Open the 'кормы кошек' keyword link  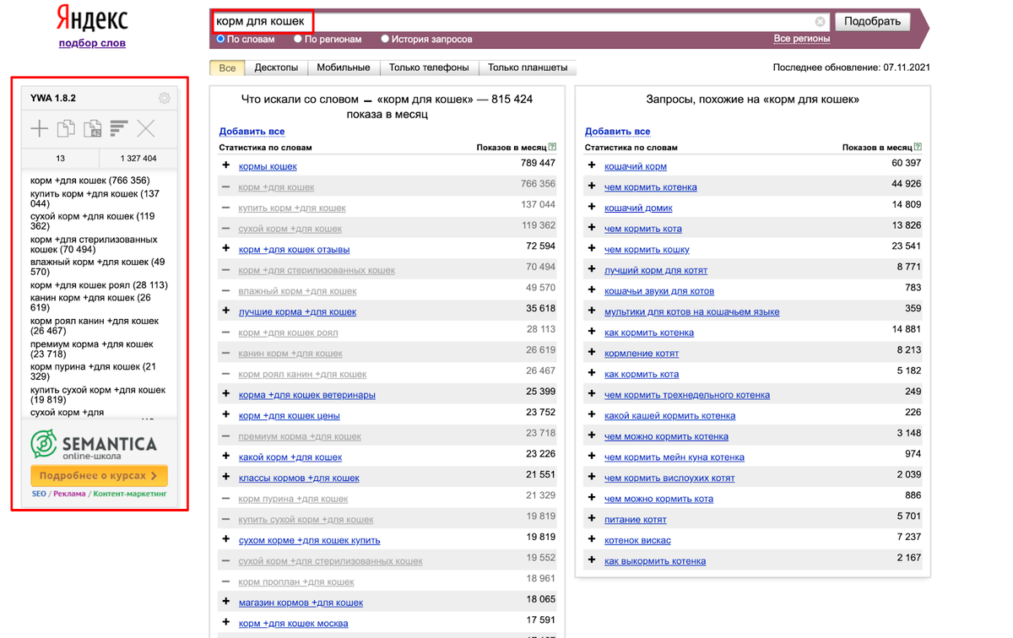[268, 166]
